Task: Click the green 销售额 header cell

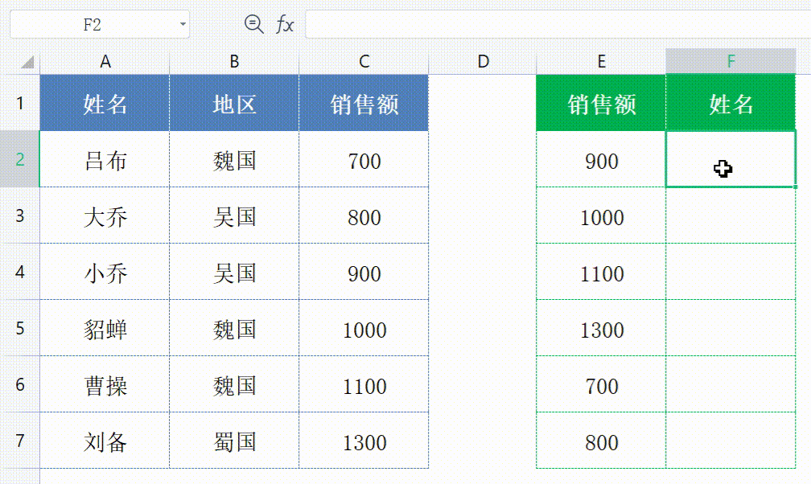Action: click(x=601, y=103)
